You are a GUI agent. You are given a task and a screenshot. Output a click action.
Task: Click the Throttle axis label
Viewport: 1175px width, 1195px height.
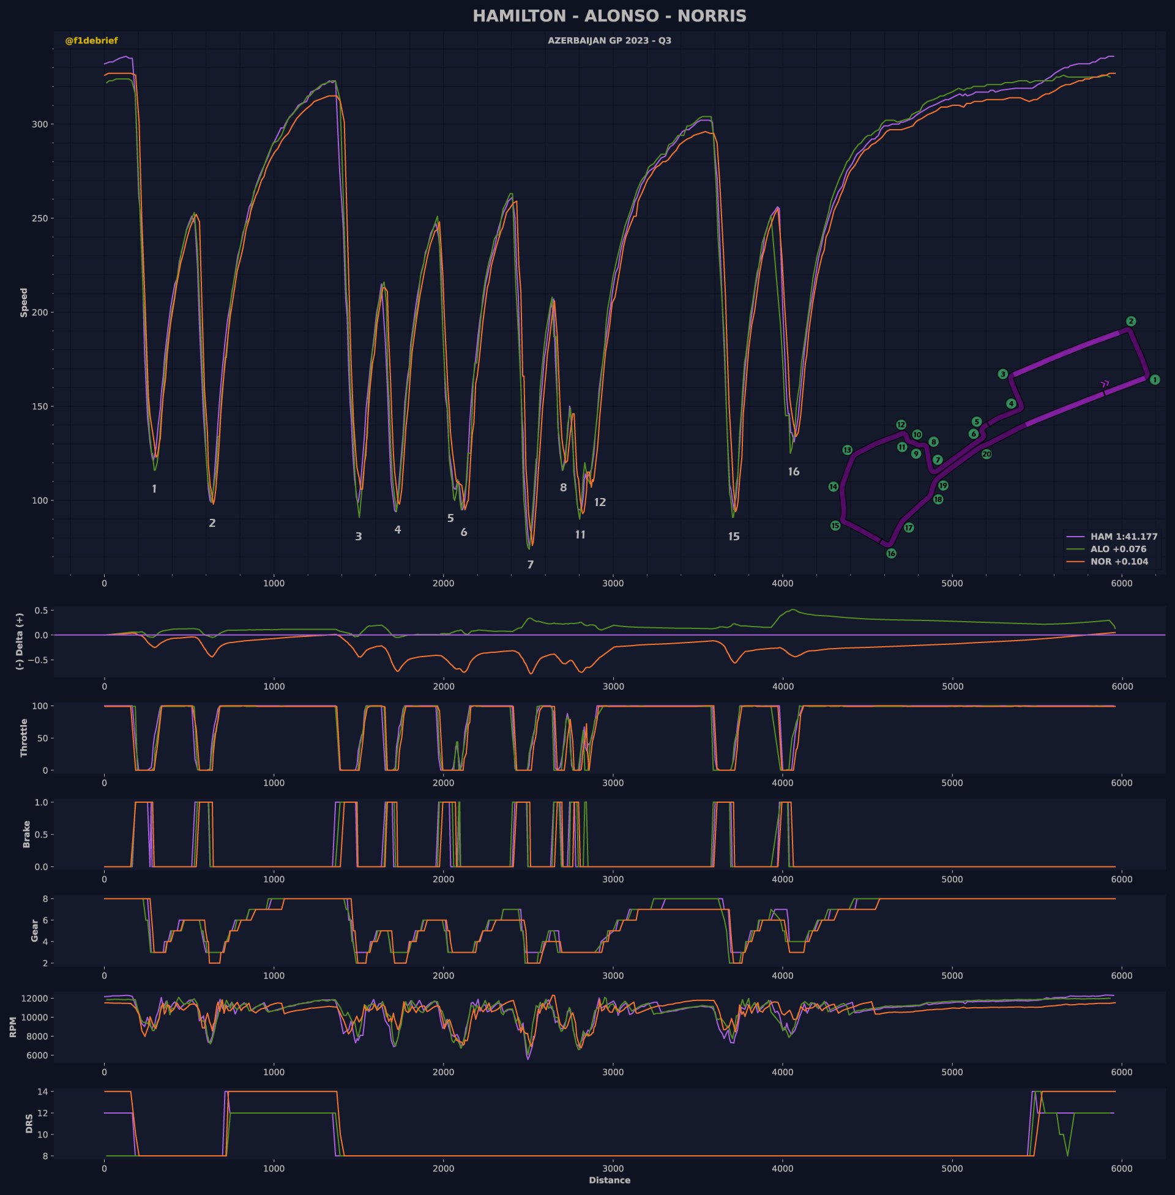24,738
